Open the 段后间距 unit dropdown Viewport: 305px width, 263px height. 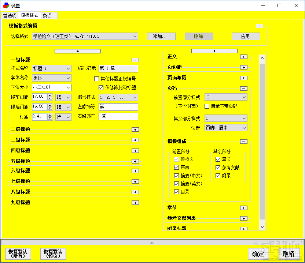tap(63, 107)
